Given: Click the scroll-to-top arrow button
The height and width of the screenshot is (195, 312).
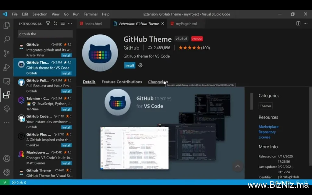Looking at the screenshot, I should pos(237,166).
